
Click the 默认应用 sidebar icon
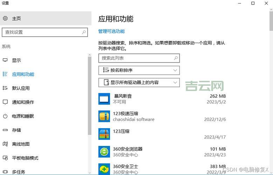pos(5,88)
